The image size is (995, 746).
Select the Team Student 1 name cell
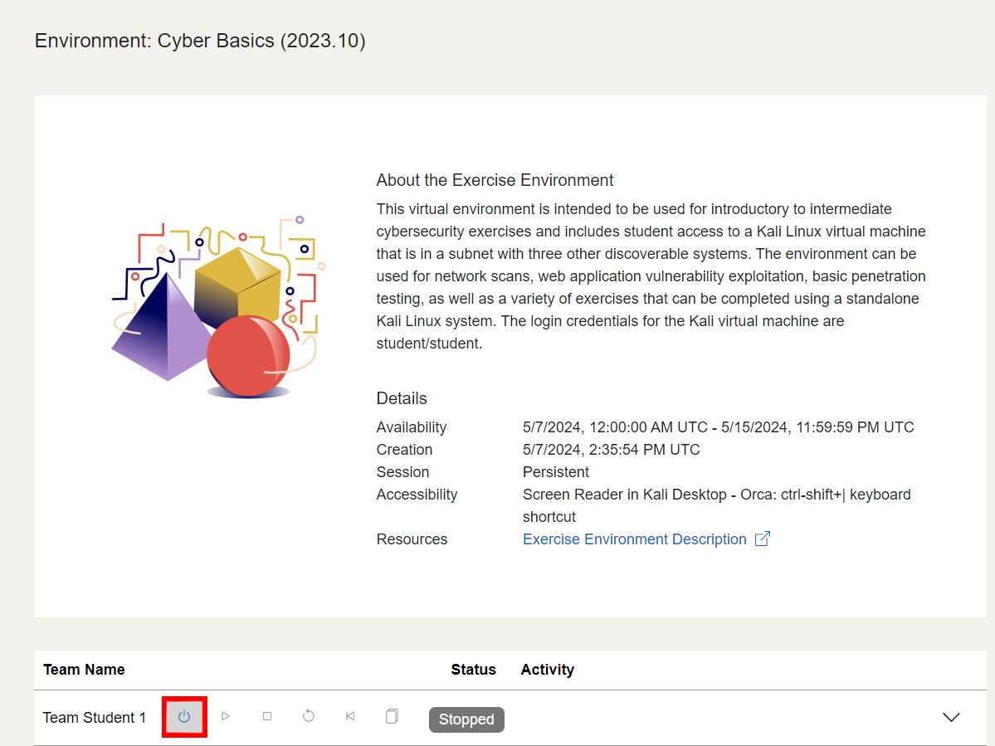pos(95,718)
